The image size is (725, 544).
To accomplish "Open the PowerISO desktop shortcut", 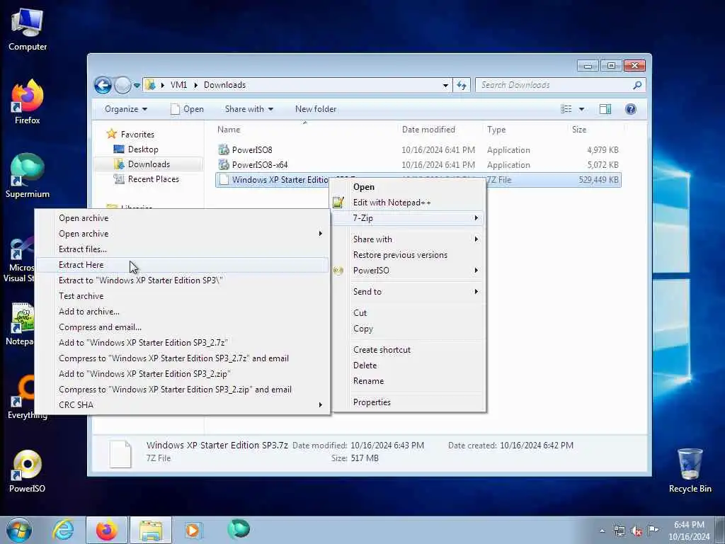I will (28, 471).
